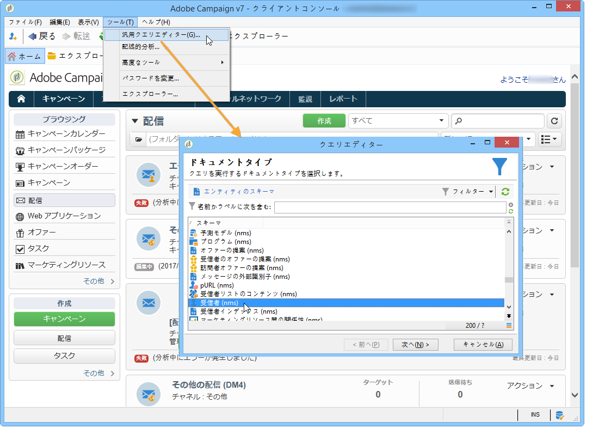The width and height of the screenshot is (605, 446).
Task: Open the 表示(V) menu
Action: click(88, 22)
